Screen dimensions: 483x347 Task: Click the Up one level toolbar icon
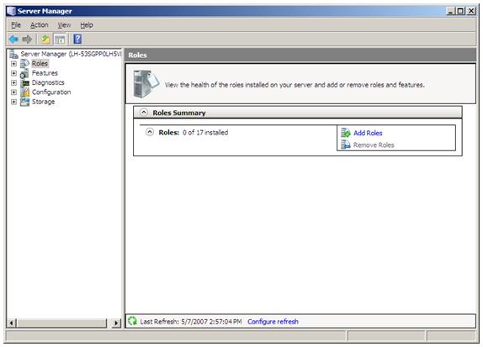point(45,39)
